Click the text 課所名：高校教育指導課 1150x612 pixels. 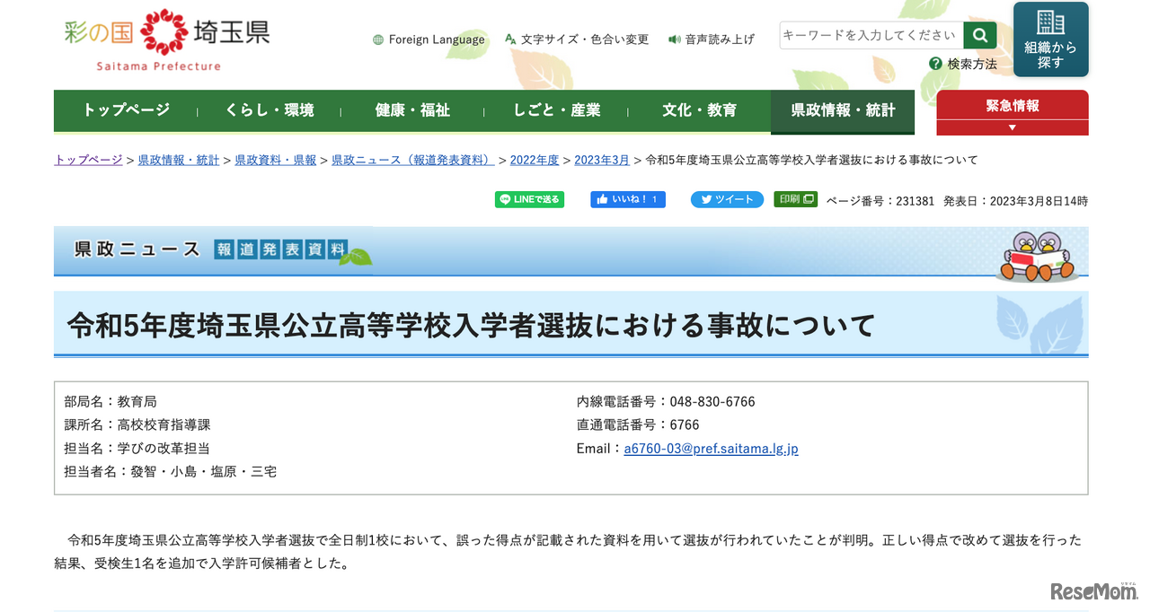pyautogui.click(x=137, y=425)
